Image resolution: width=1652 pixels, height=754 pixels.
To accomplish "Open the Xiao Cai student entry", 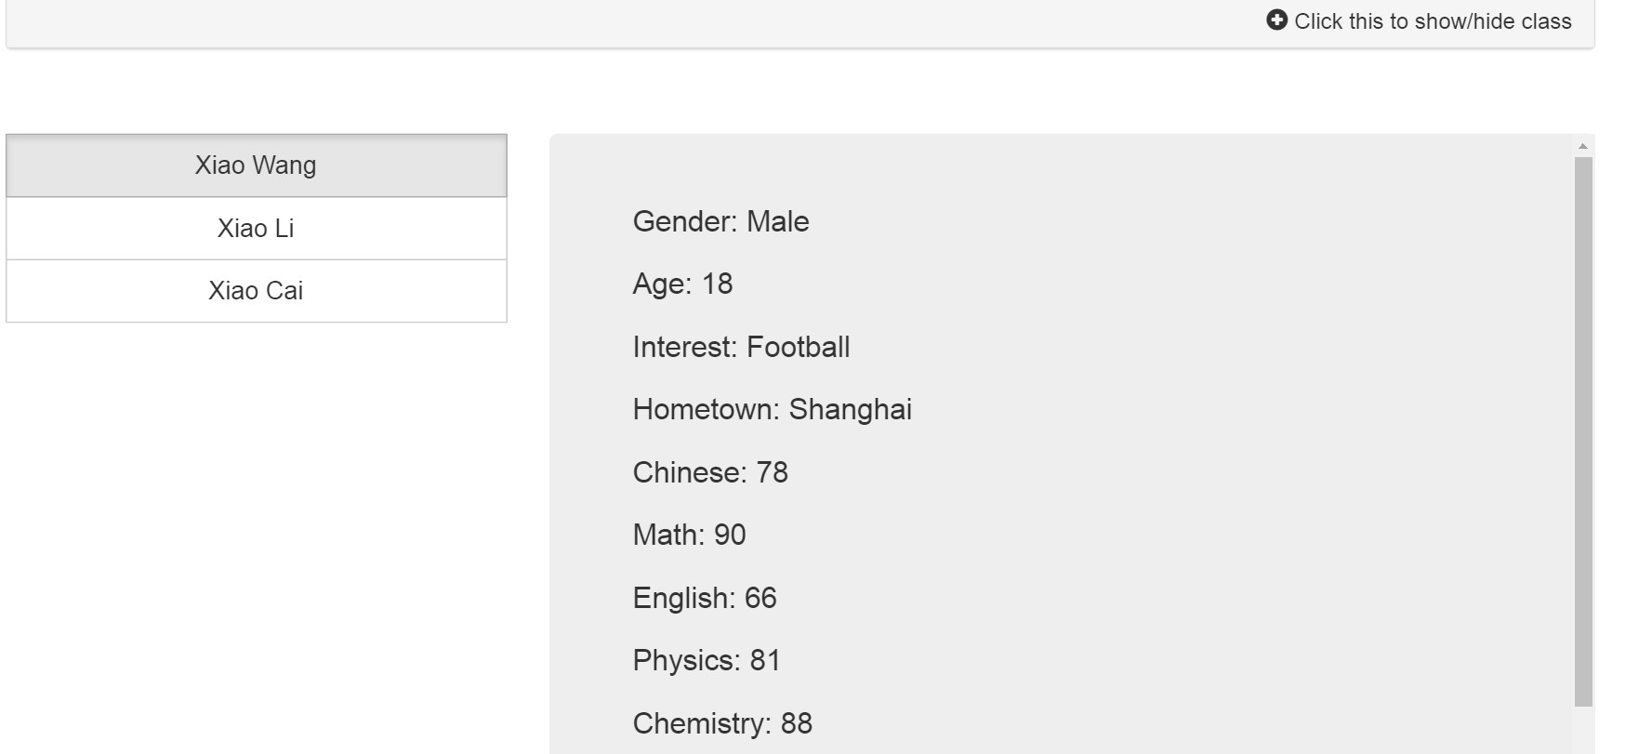I will click(256, 291).
